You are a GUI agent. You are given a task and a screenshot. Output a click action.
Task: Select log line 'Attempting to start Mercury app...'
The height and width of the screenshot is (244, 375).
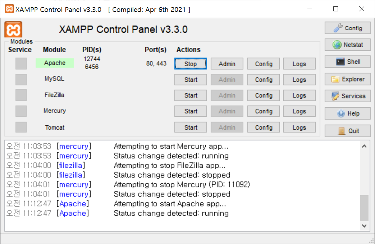point(171,146)
